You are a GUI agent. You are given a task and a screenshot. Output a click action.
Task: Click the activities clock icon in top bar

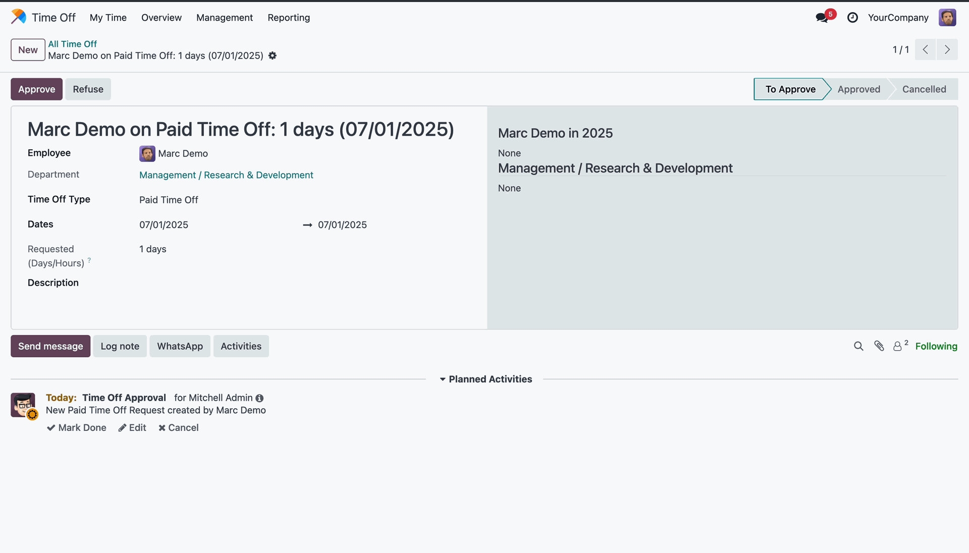852,18
